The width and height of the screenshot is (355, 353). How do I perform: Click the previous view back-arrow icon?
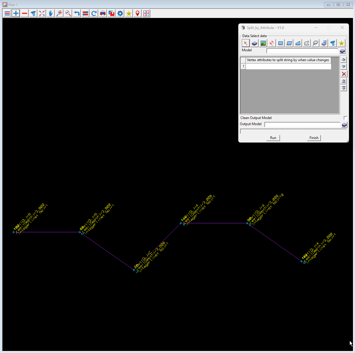click(x=77, y=13)
